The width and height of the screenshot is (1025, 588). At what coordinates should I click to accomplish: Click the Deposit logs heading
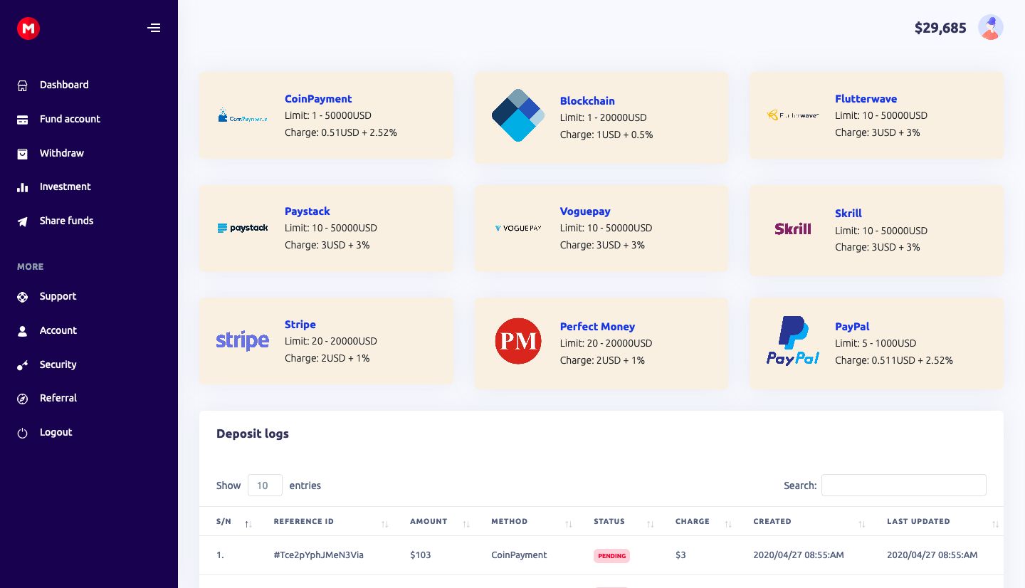tap(253, 434)
